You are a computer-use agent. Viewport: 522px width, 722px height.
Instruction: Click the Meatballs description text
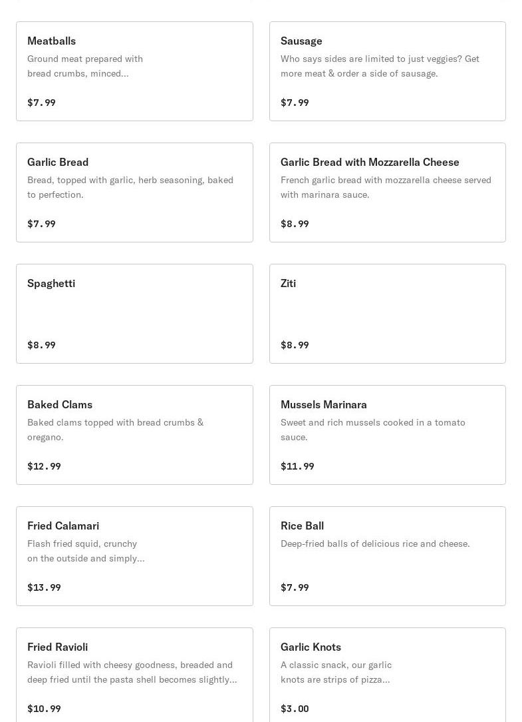(85, 66)
